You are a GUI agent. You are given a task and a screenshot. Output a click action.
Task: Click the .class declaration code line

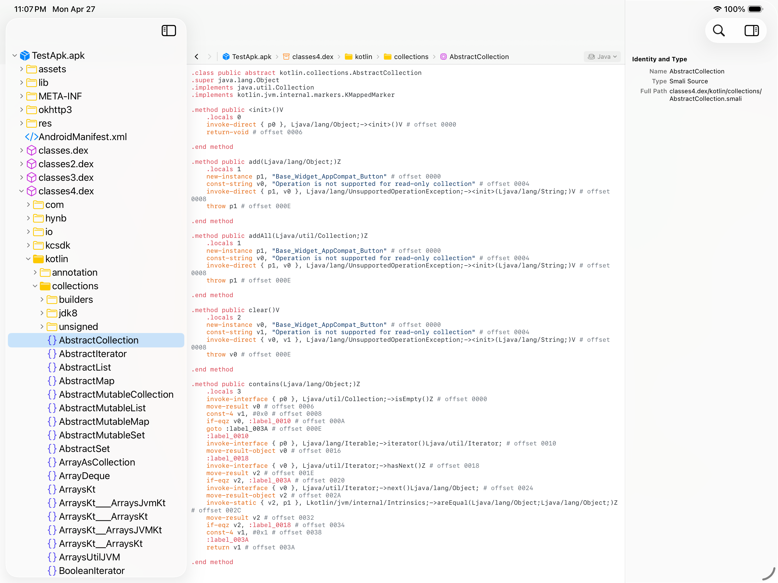click(306, 73)
